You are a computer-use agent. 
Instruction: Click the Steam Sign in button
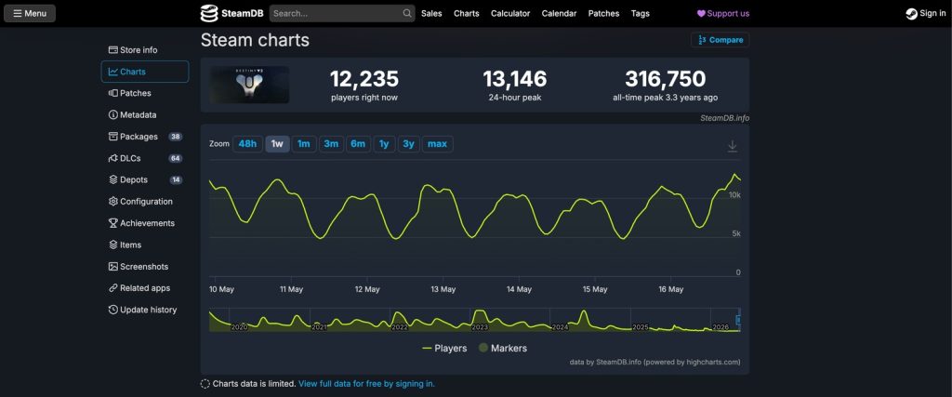(926, 13)
